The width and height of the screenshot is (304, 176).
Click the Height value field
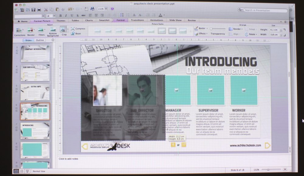point(274,30)
